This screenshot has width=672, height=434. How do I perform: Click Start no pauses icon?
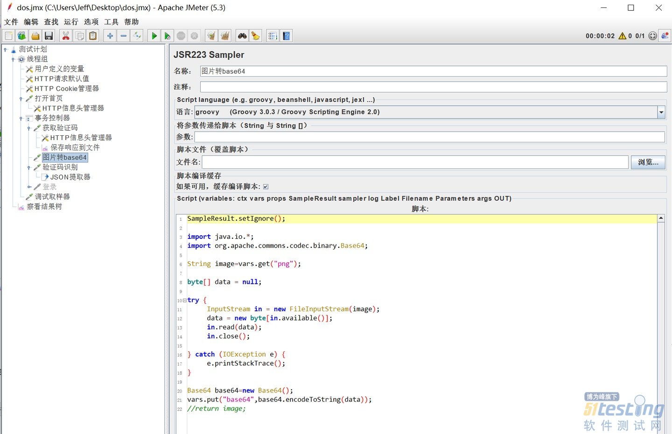(x=168, y=36)
